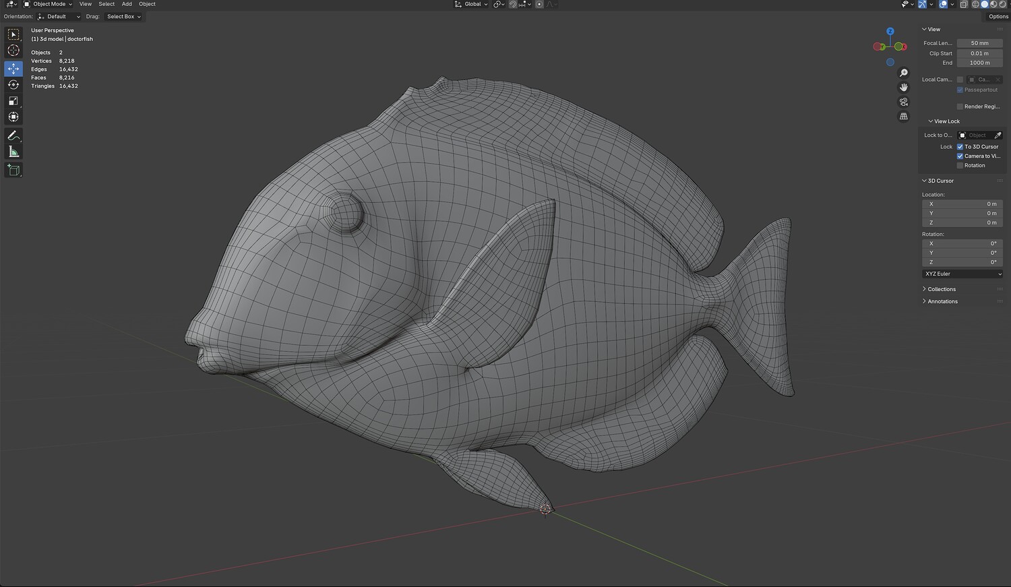Switch to solid viewport shading
The height and width of the screenshot is (587, 1011).
(x=984, y=4)
